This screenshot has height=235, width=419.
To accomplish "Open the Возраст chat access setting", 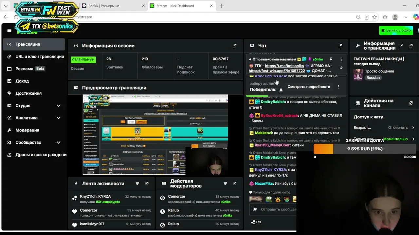I will (384, 128).
